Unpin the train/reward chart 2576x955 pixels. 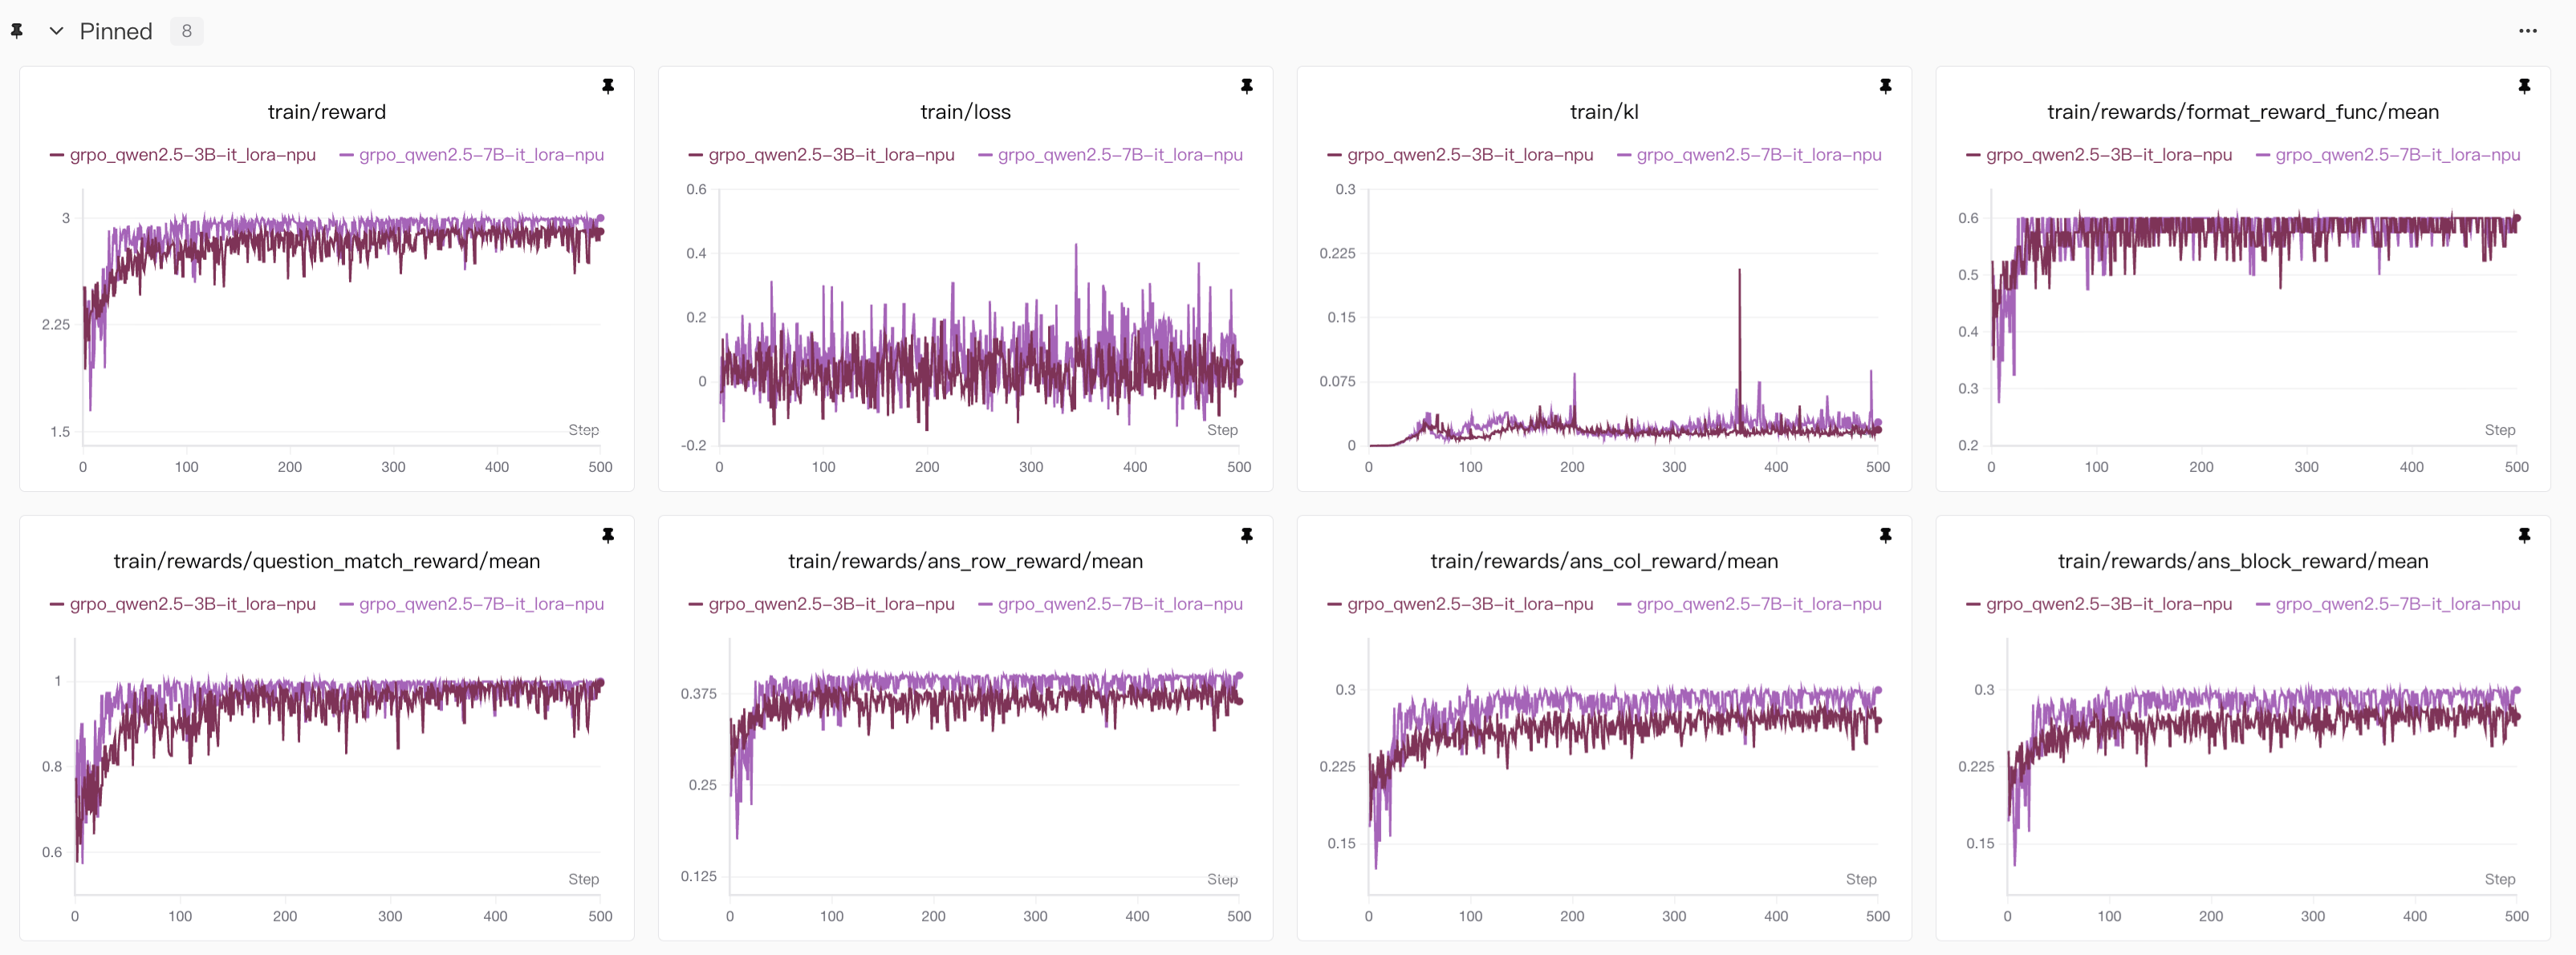click(x=607, y=86)
